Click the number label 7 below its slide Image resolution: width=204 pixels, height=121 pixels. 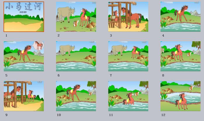(x=111, y=75)
